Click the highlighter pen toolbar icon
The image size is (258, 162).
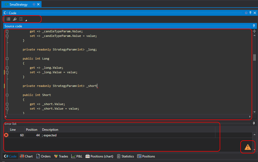coord(15,19)
